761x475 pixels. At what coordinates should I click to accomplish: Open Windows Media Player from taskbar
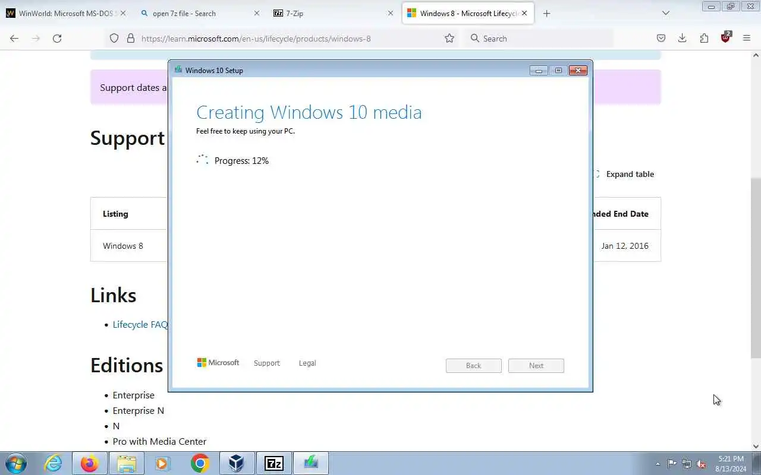pyautogui.click(x=163, y=463)
